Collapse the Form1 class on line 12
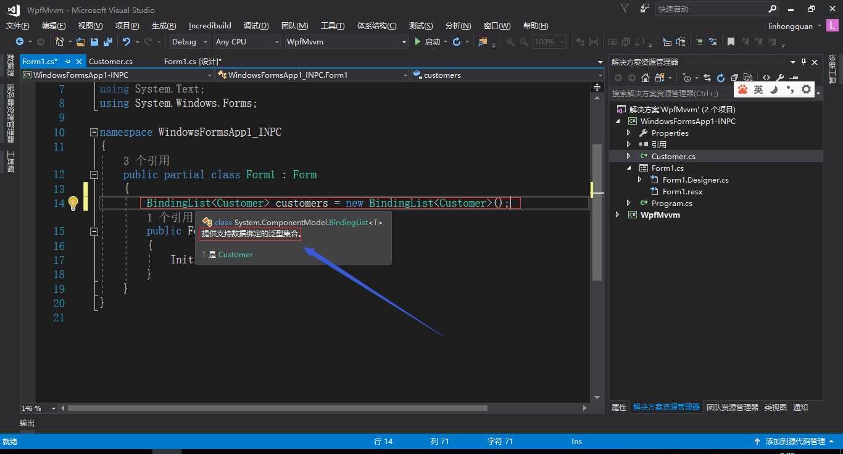 (94, 175)
